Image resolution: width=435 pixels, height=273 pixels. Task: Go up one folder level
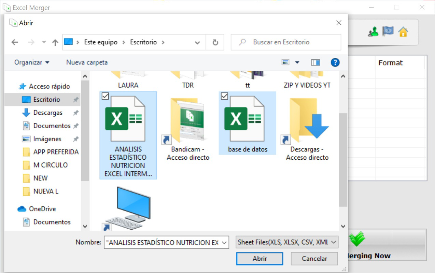[55, 42]
